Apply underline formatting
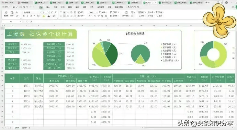The width and height of the screenshot is (237, 130). [x=31, y=16]
